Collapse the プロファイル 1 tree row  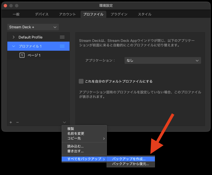14,46
